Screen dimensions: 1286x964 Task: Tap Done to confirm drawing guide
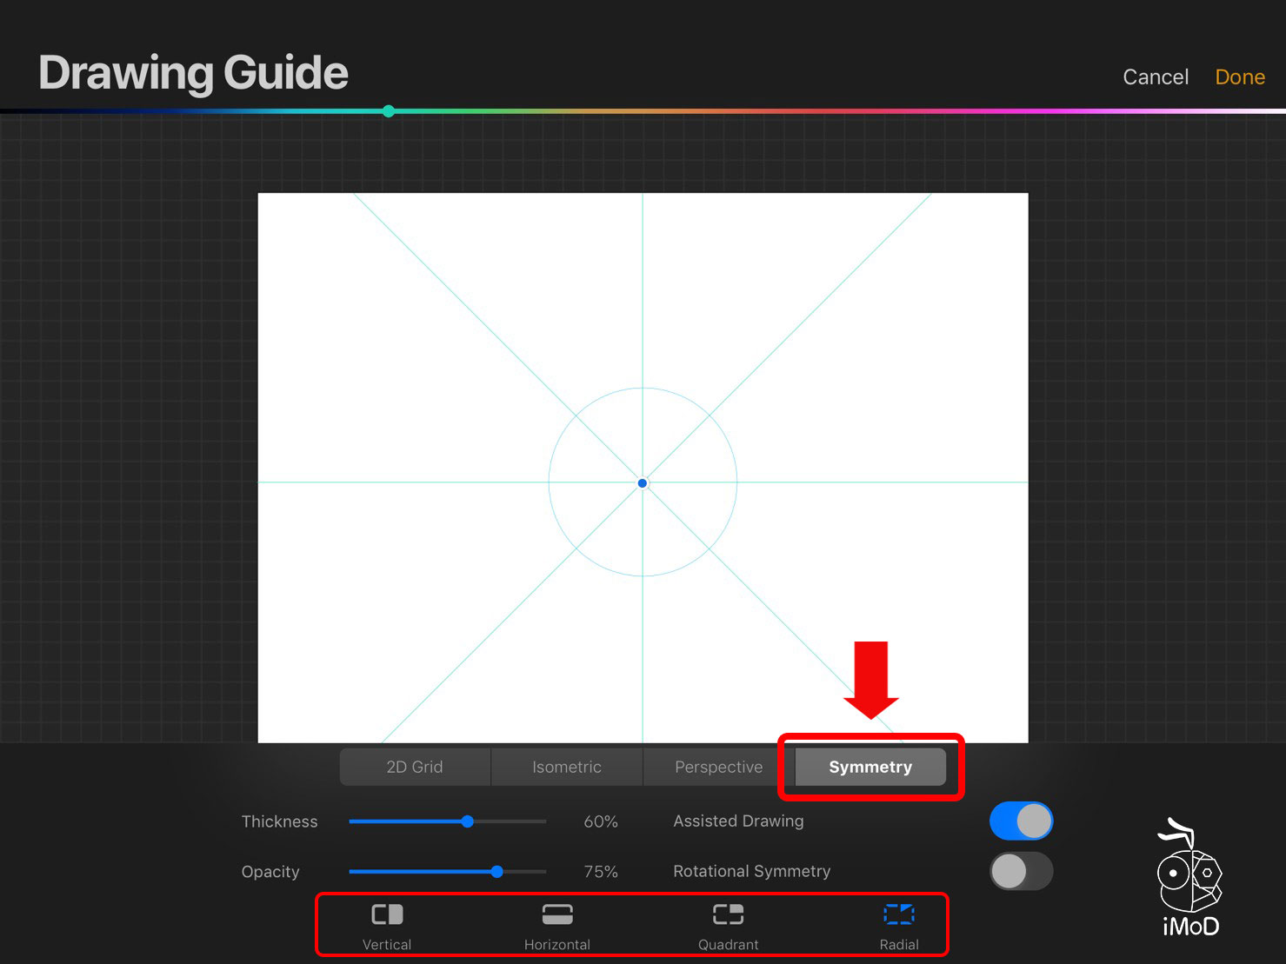[x=1239, y=77]
